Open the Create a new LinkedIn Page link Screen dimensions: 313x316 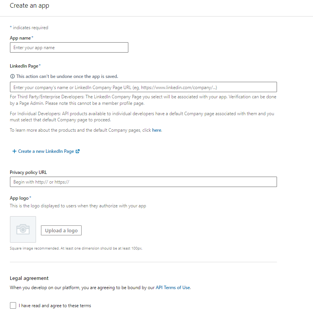coord(46,151)
